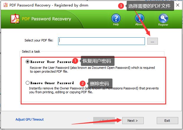Click the red number 2 annotation badge
Screen dimensions: 183x130
tap(83, 83)
